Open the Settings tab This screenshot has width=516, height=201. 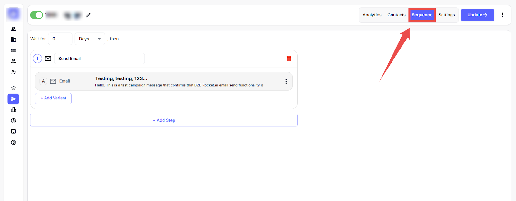pos(446,15)
